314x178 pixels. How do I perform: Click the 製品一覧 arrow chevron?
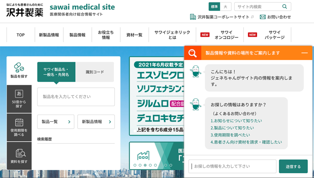point(69,122)
